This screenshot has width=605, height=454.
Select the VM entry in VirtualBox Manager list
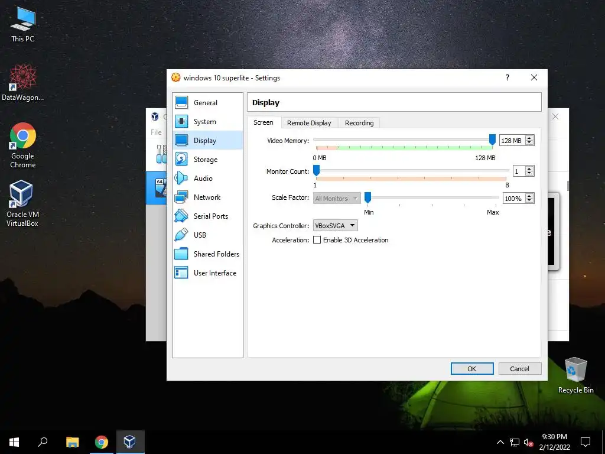pos(157,188)
